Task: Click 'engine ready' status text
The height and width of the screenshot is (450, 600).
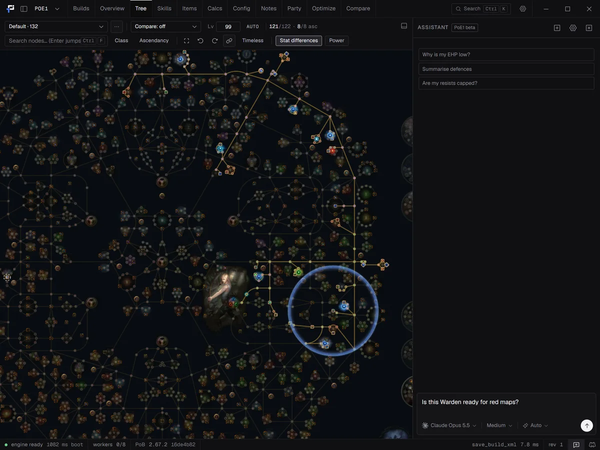Action: 27,444
